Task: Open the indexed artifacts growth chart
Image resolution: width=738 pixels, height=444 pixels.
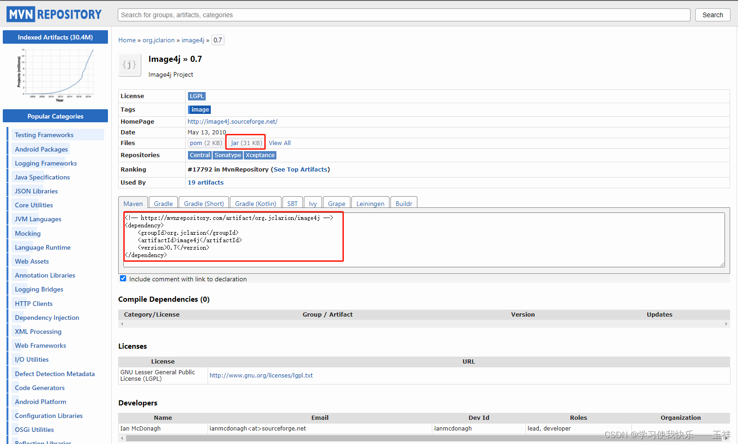Action: click(x=55, y=74)
